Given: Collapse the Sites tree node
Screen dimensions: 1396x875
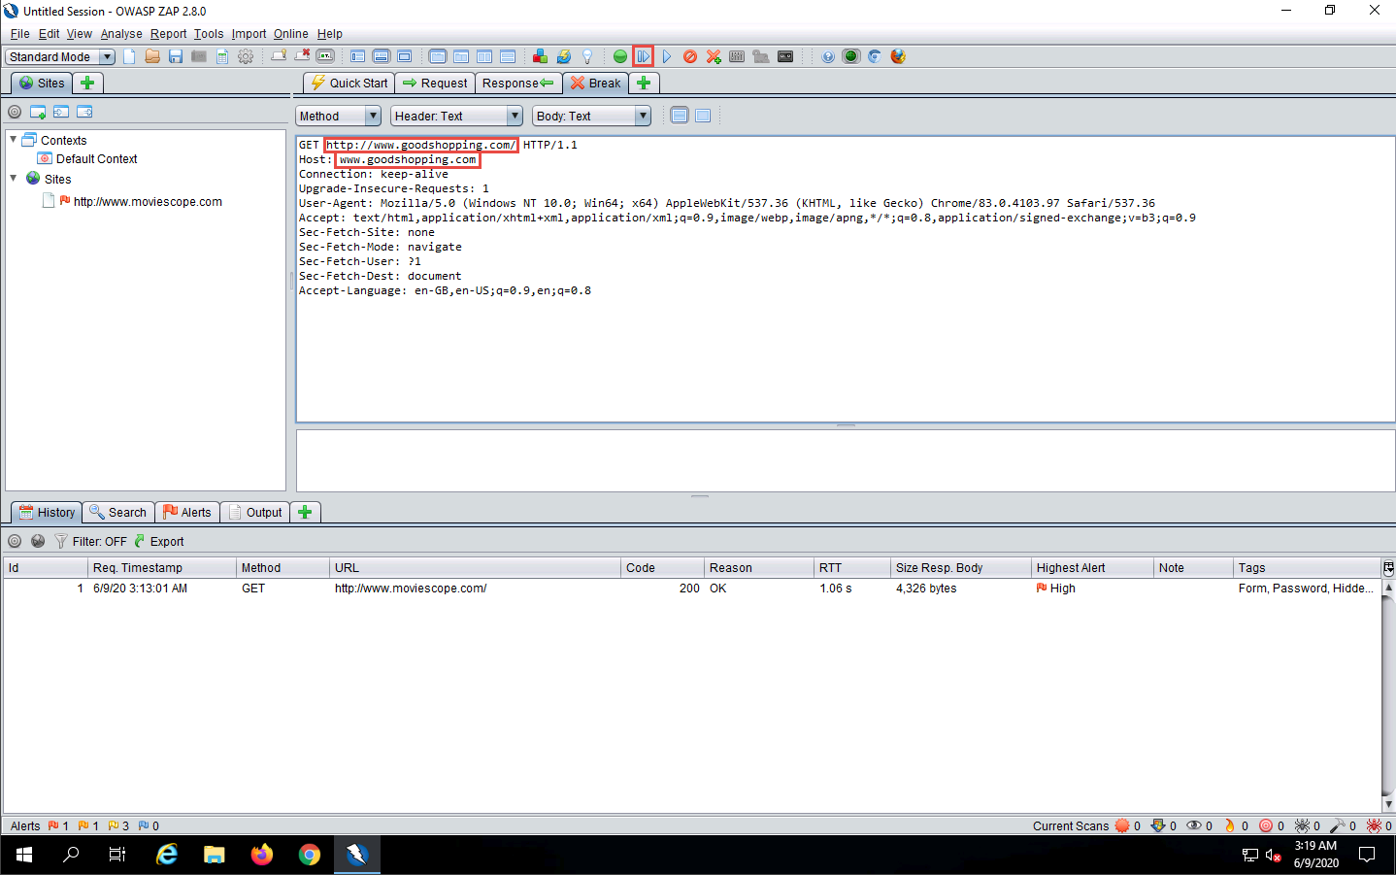Looking at the screenshot, I should pos(14,179).
